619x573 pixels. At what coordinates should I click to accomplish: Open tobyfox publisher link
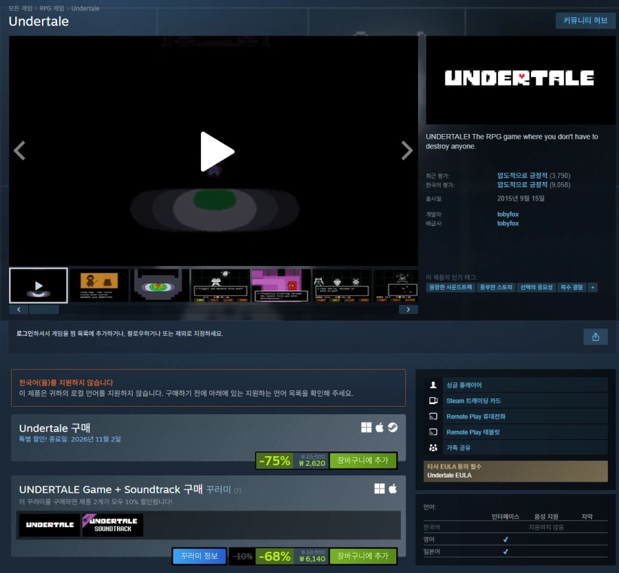click(508, 223)
